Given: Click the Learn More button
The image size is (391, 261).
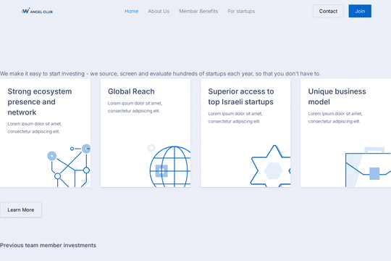Looking at the screenshot, I should [x=21, y=210].
